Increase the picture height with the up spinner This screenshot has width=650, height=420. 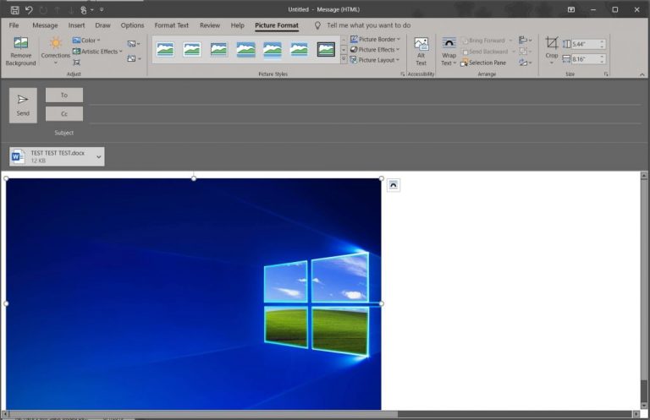click(x=602, y=41)
